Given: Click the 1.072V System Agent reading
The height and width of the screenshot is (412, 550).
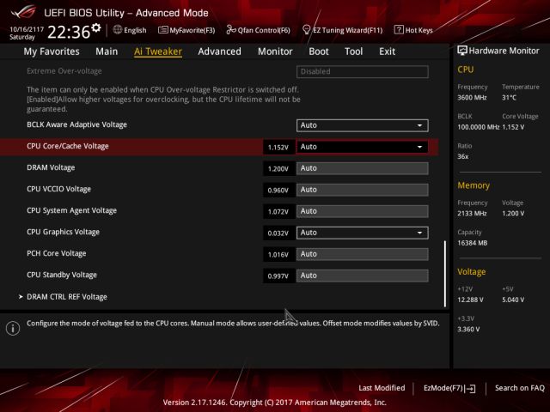Looking at the screenshot, I should tap(278, 212).
